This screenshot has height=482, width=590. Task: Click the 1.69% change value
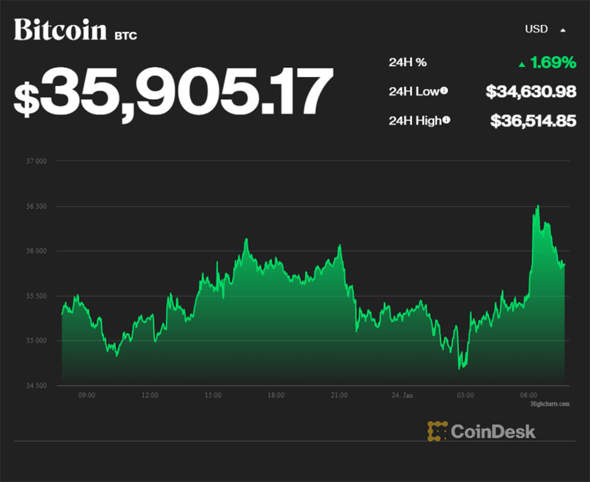[553, 62]
